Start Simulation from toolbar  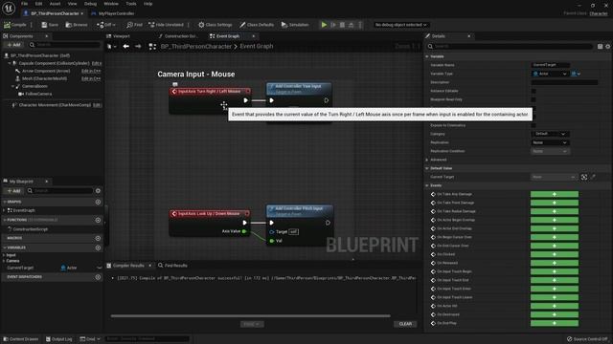(x=295, y=25)
